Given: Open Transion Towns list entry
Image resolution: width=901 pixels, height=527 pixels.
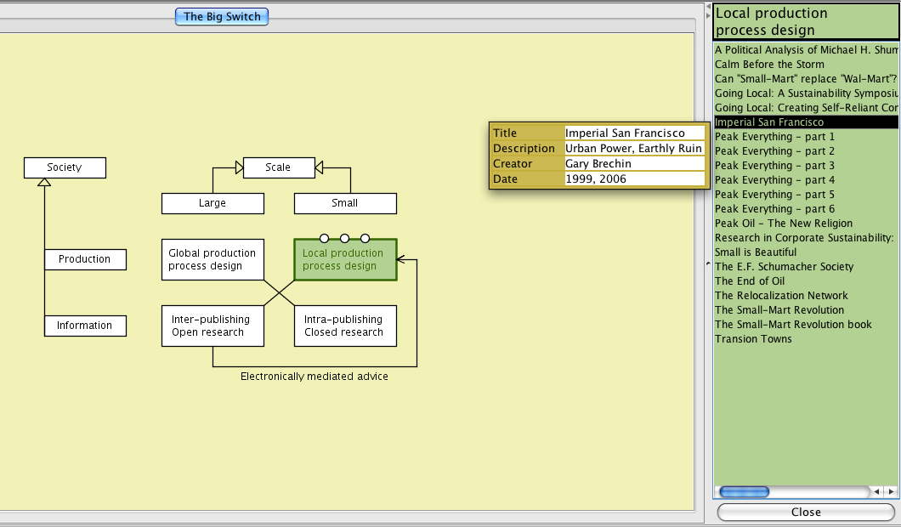Looking at the screenshot, I should coord(753,339).
